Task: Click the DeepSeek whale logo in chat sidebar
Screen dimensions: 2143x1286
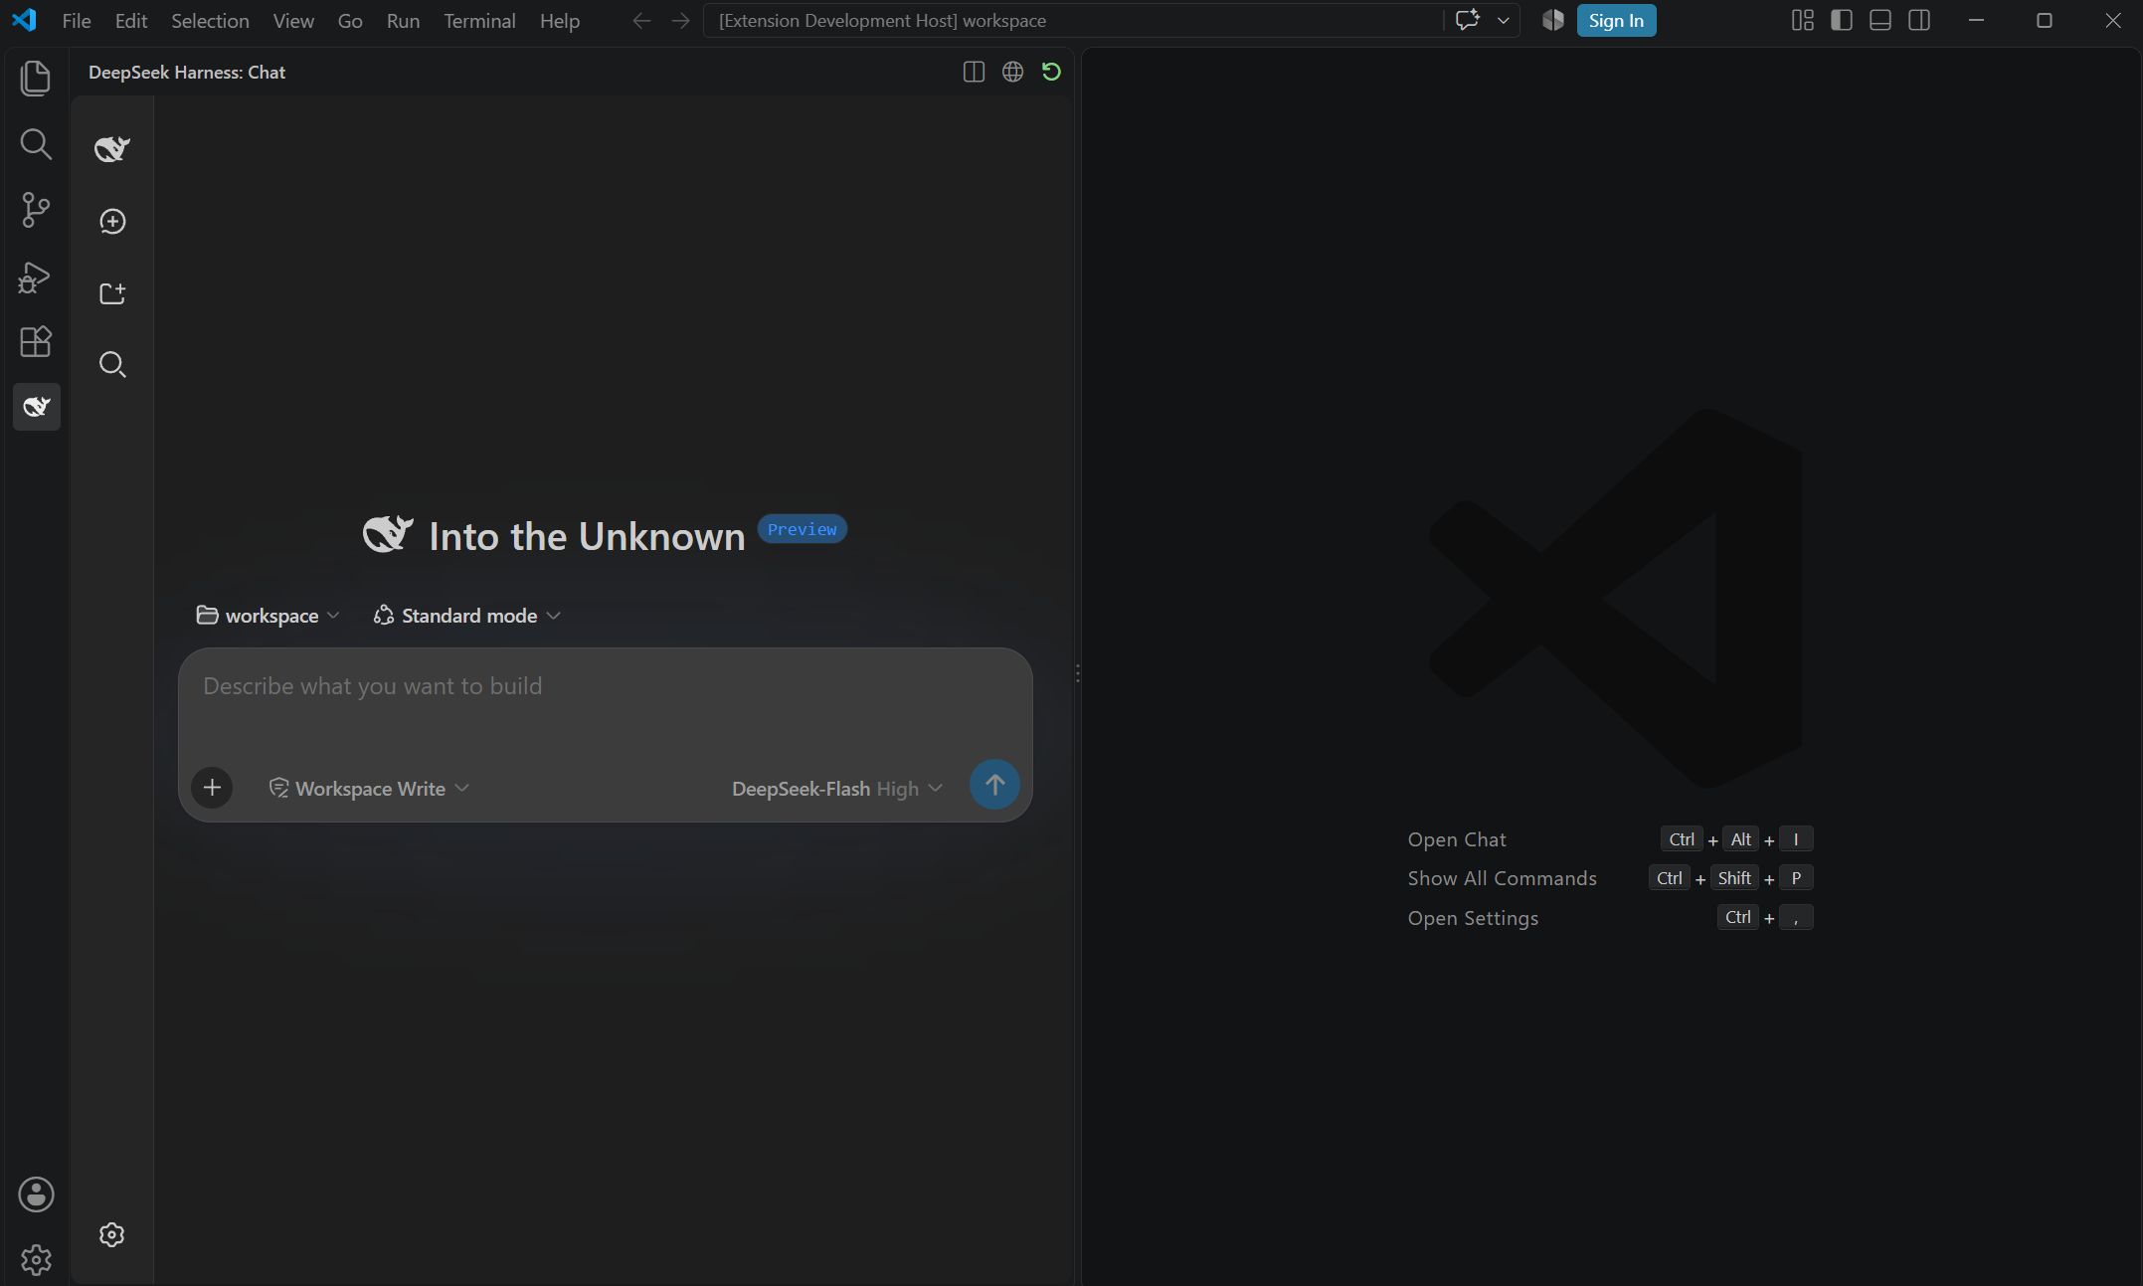Action: click(x=112, y=148)
